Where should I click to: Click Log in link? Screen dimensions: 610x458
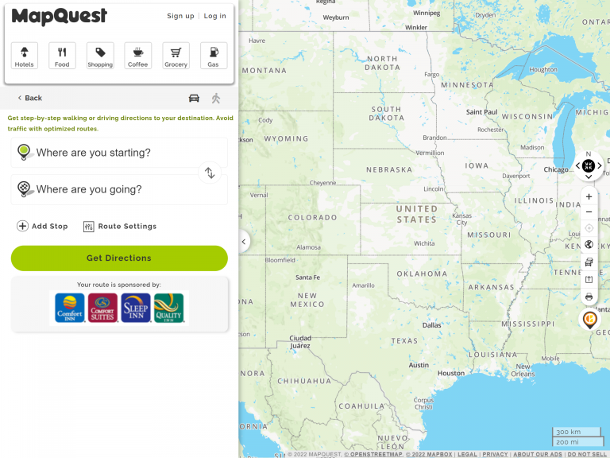click(214, 16)
